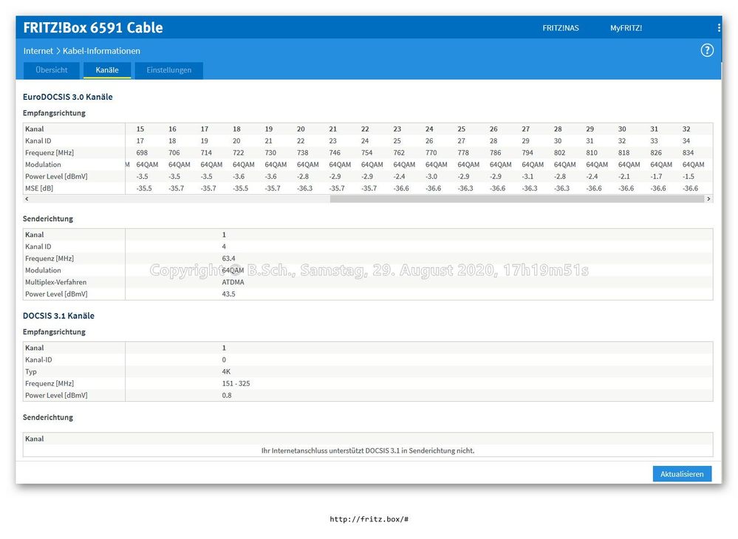Click power level -2.1 of channel 30
This screenshot has height=539, width=738.
tap(624, 176)
